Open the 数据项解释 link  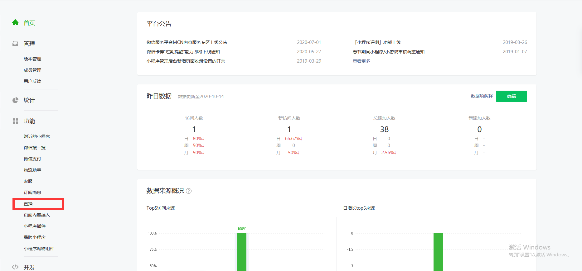[x=482, y=96]
